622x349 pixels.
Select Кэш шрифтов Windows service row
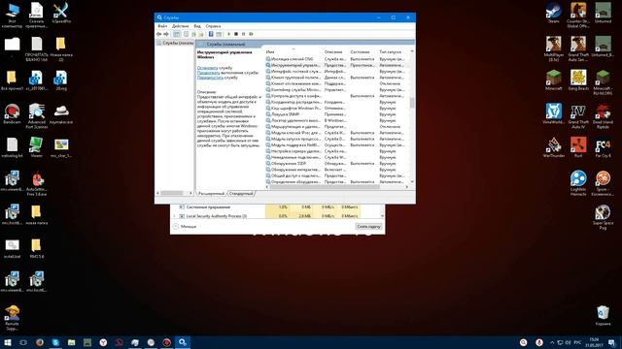pos(337,108)
